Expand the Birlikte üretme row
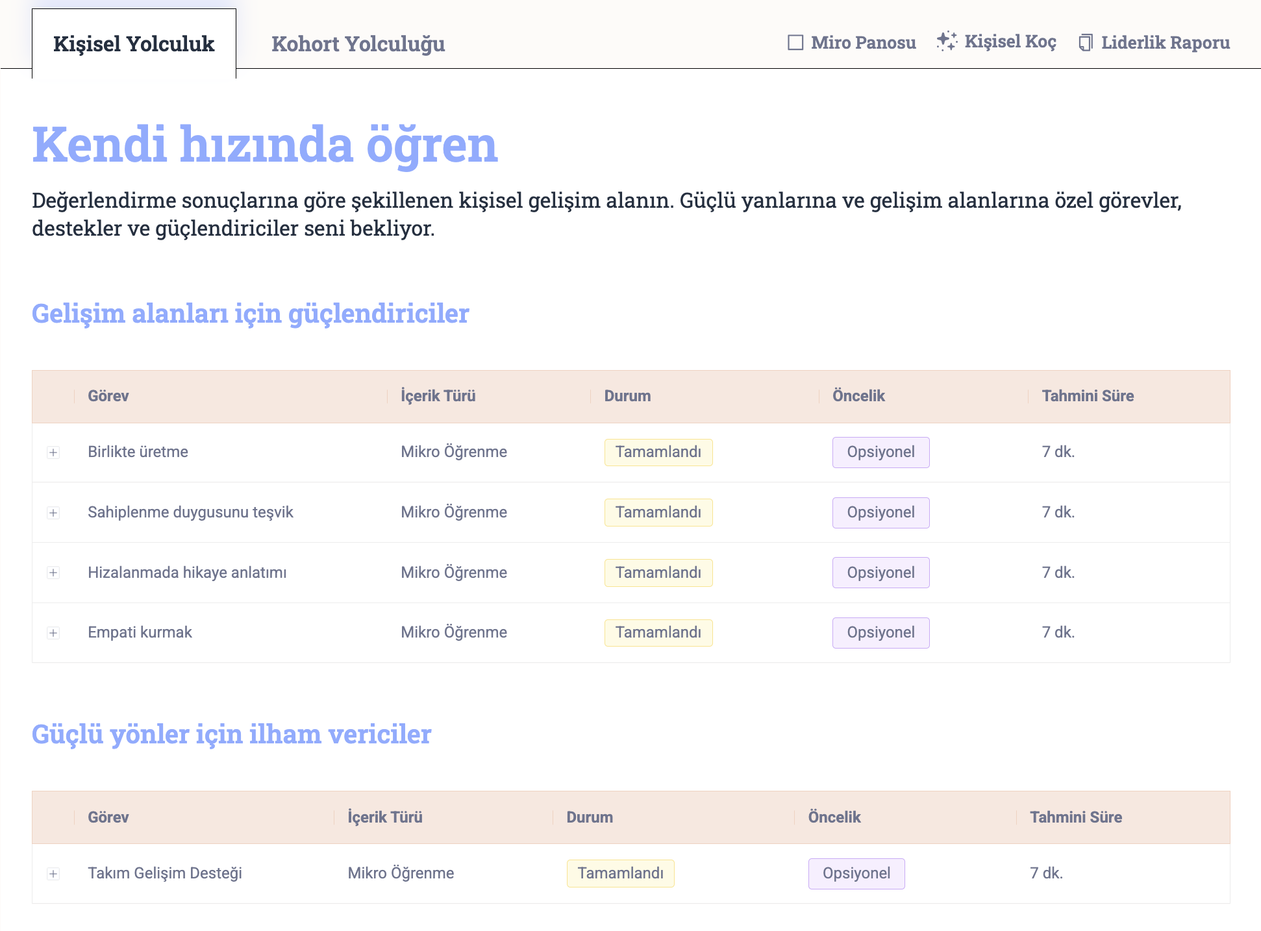Viewport: 1261px width, 931px height. 53,453
